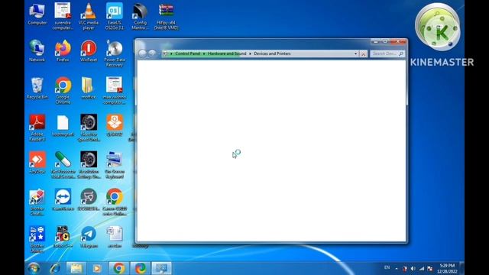This screenshot has width=489, height=275.
Task: Open the orange Q-Dir shortcut icon
Action: pos(115,125)
